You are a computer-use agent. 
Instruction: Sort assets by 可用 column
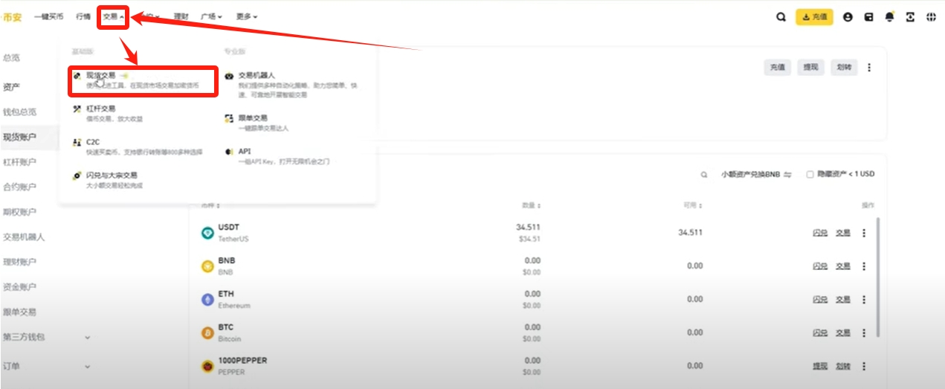[693, 205]
